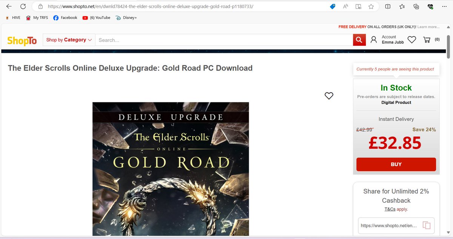Click the browser address bar URL
The image size is (453, 239).
150,6
